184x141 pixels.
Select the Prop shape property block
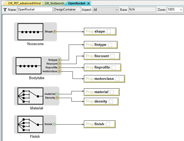[x=100, y=32]
